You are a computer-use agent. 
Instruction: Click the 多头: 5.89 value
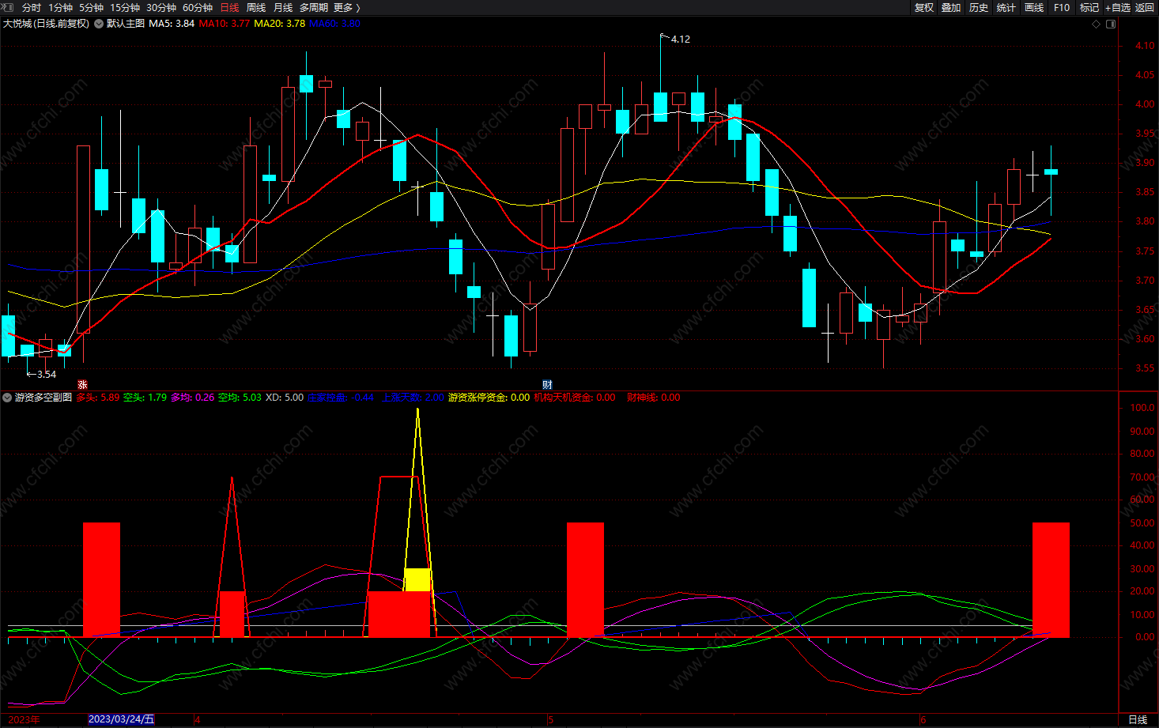pyautogui.click(x=98, y=398)
